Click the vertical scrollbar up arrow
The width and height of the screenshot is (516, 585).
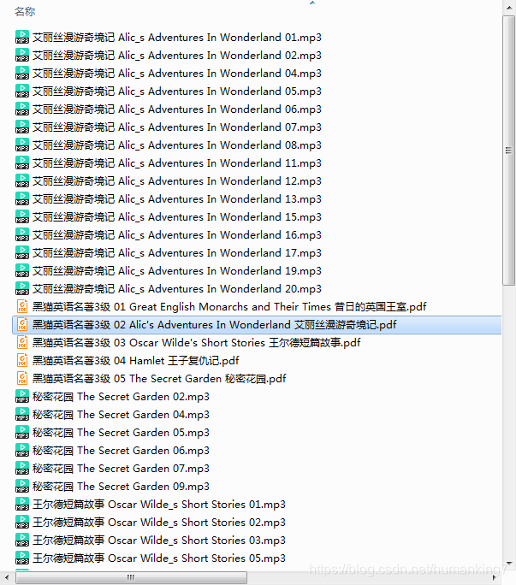click(x=509, y=8)
